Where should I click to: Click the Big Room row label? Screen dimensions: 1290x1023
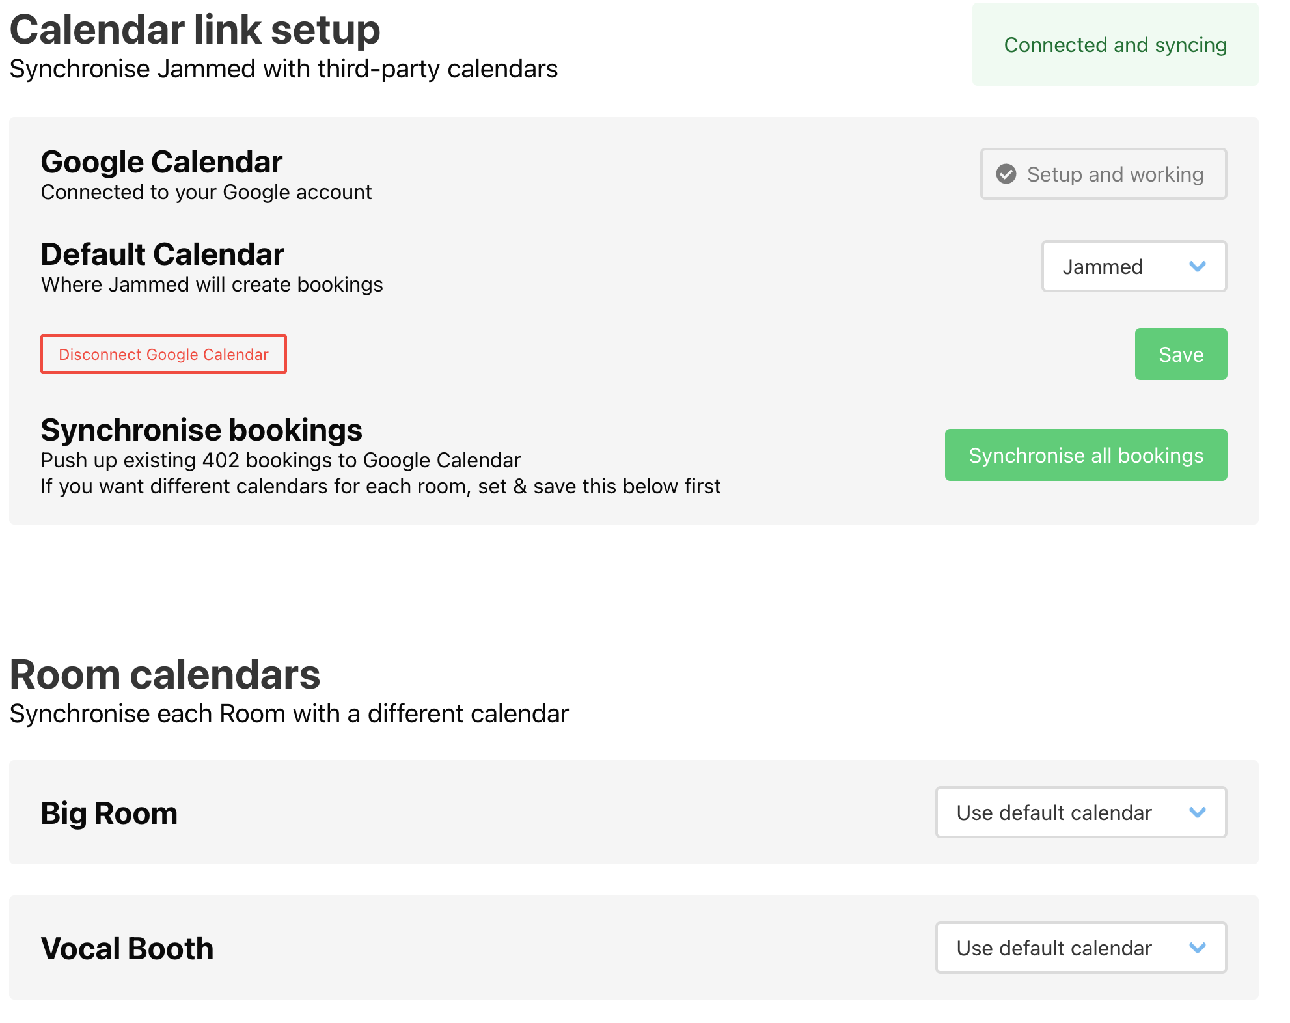109,813
